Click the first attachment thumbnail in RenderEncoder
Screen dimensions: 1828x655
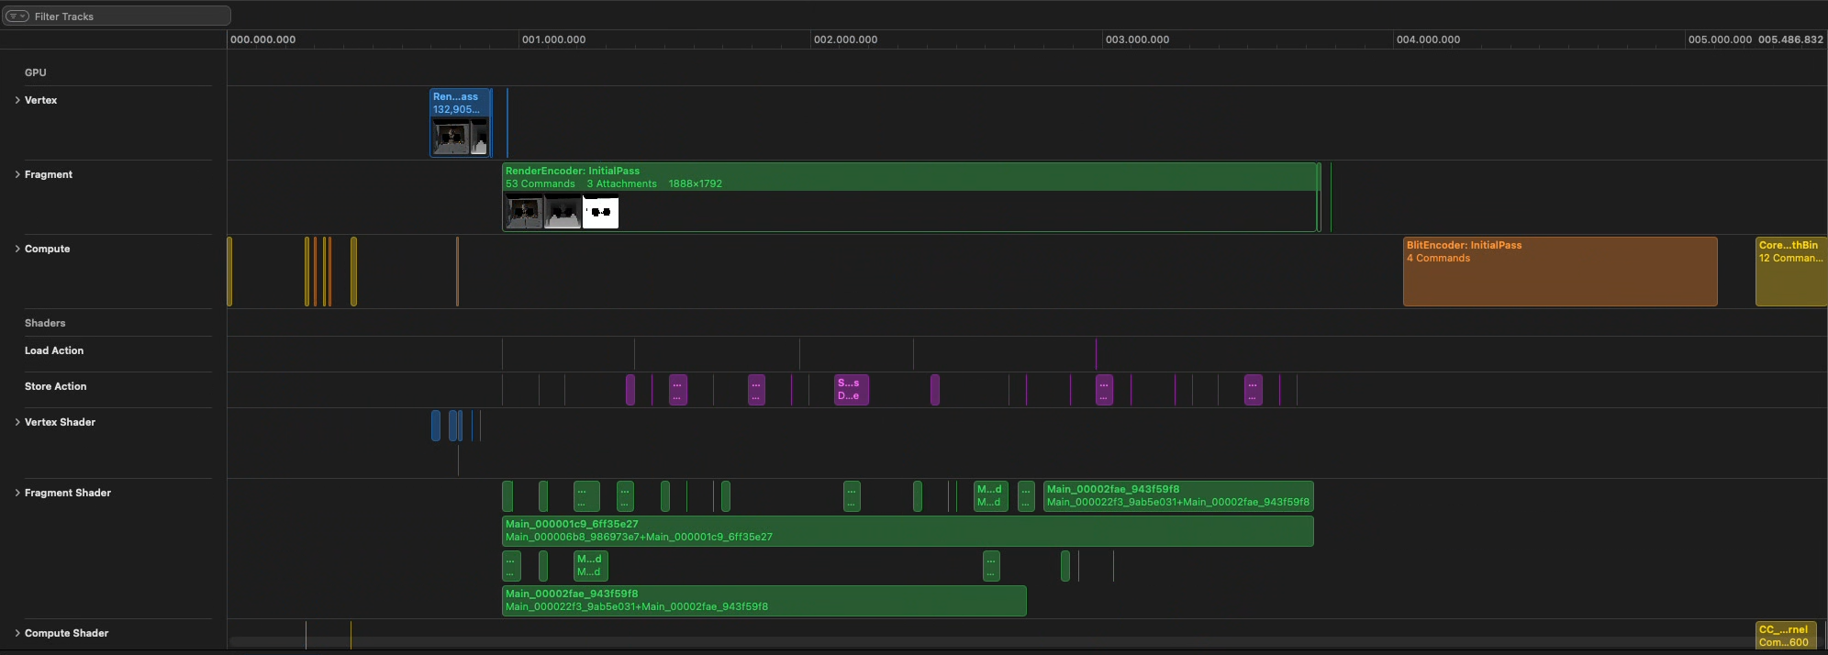(524, 213)
